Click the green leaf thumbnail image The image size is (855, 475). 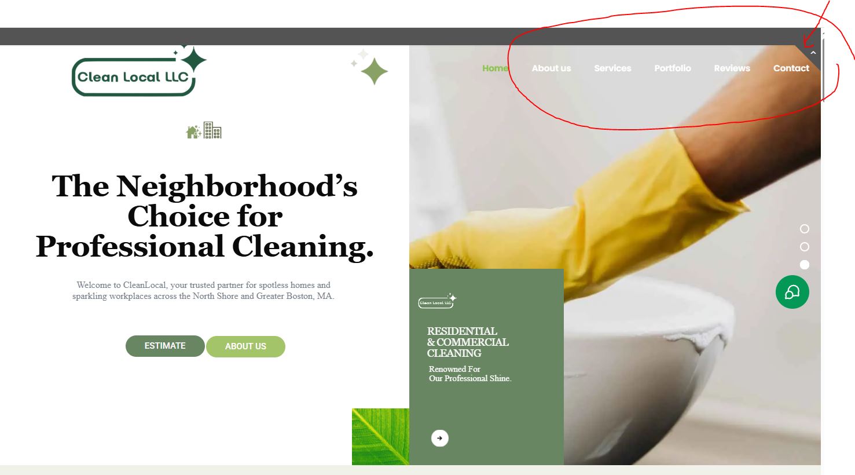(380, 437)
